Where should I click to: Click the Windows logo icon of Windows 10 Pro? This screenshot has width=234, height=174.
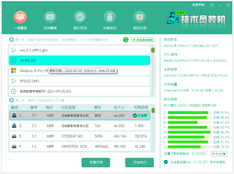pyautogui.click(x=14, y=71)
